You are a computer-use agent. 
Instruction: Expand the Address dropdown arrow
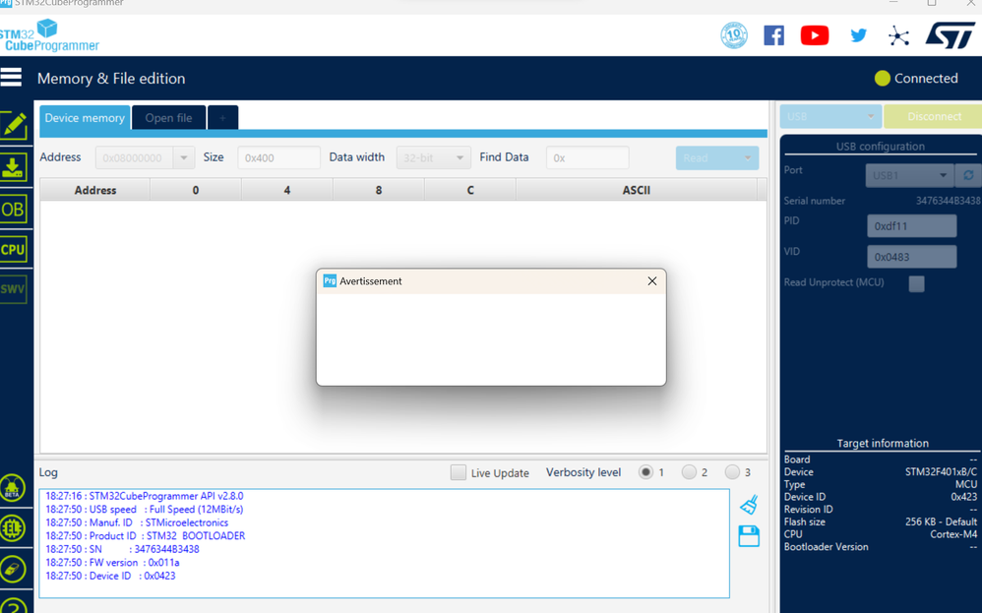point(183,157)
